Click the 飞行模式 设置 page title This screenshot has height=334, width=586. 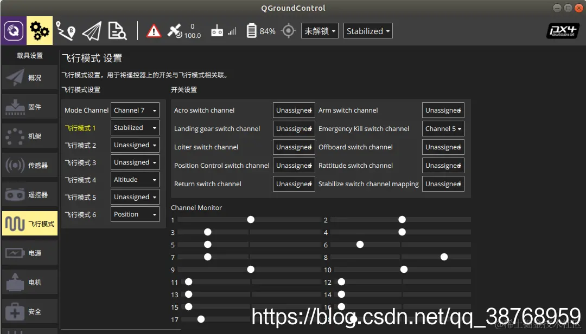[x=92, y=58]
